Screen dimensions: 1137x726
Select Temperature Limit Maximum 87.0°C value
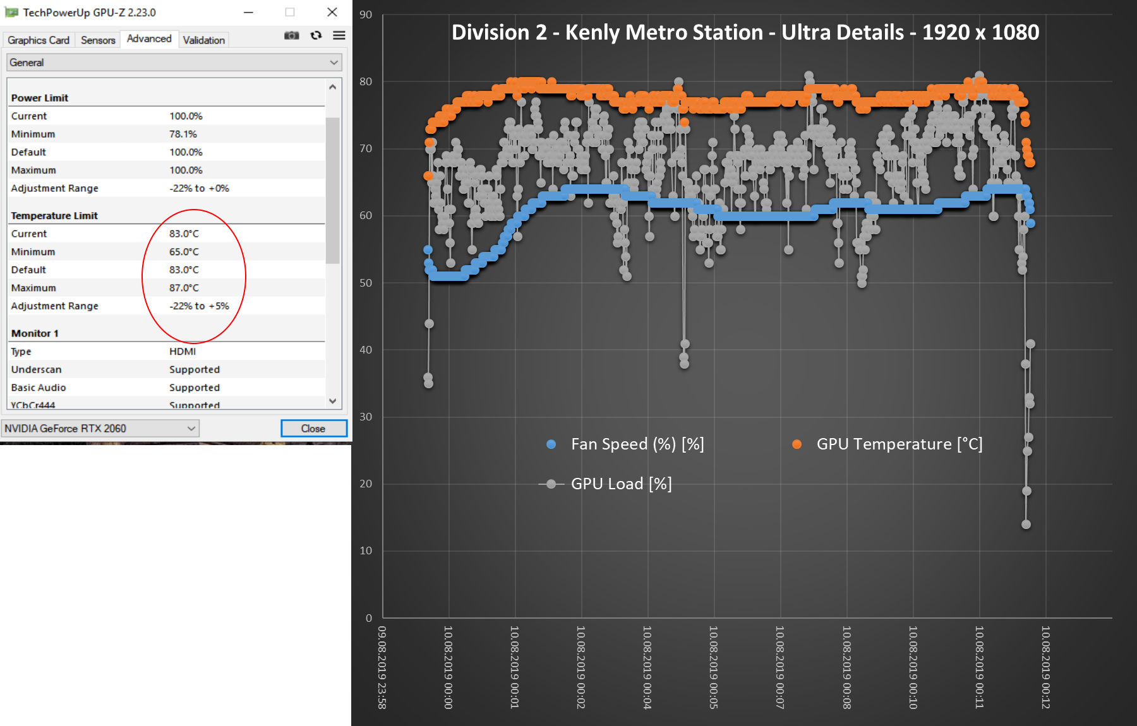click(x=184, y=288)
